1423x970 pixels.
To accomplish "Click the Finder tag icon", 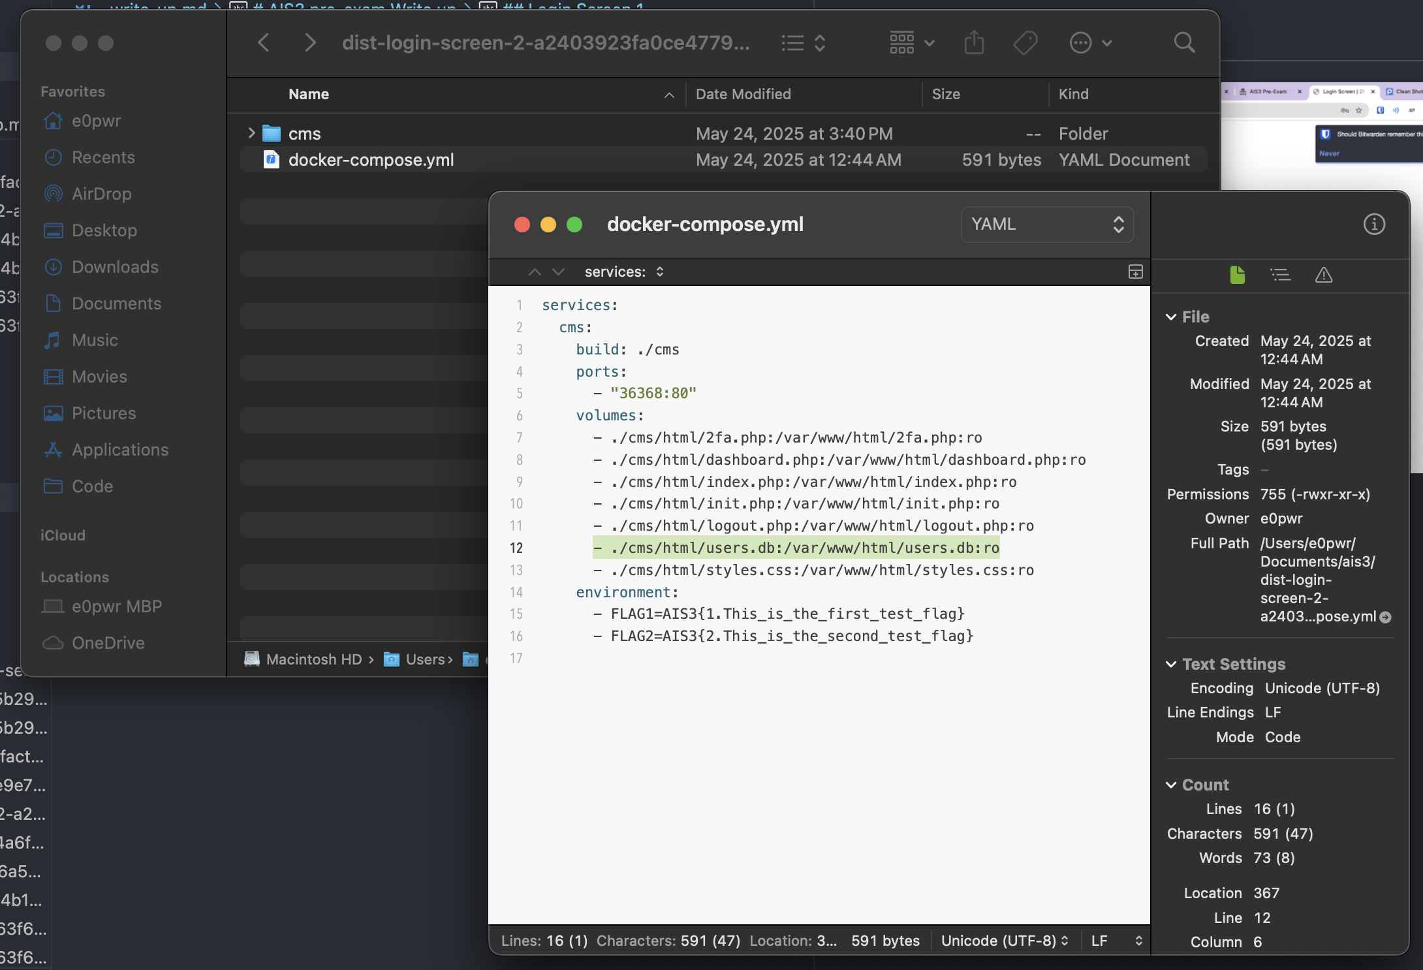I will tap(1025, 43).
